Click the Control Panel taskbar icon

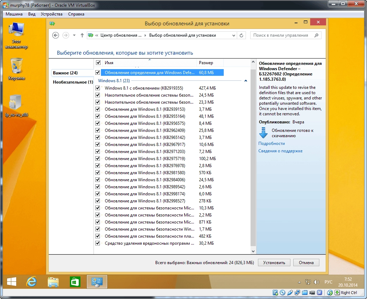[x=97, y=282]
